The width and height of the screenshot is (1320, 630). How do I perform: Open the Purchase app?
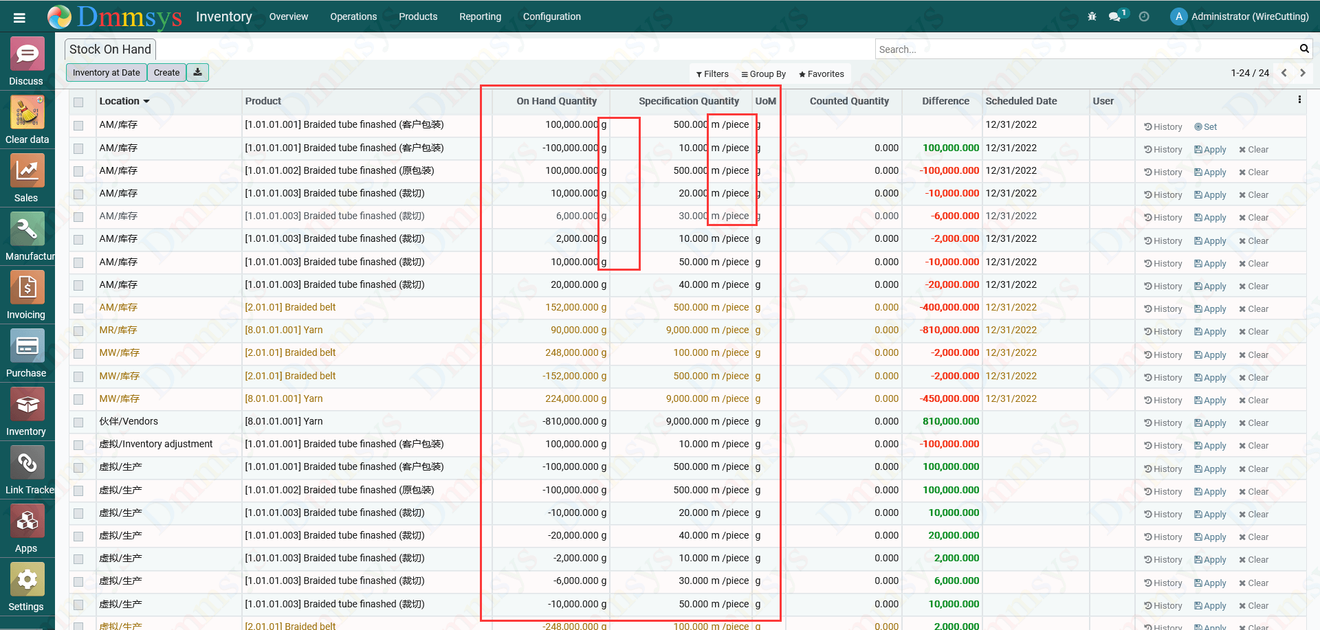click(26, 353)
